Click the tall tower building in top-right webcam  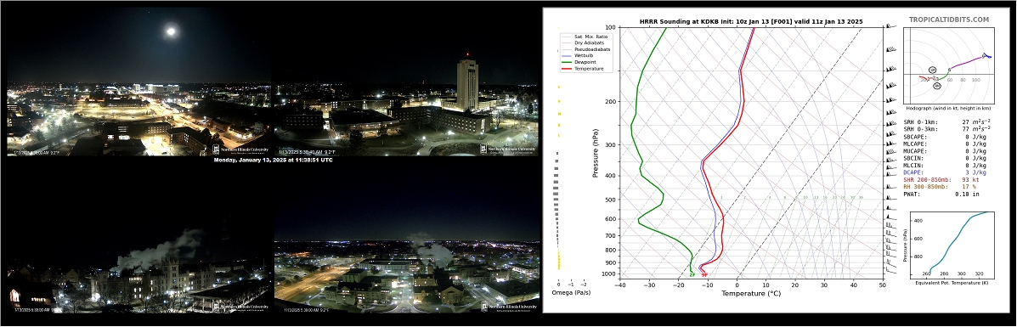pyautogui.click(x=467, y=84)
